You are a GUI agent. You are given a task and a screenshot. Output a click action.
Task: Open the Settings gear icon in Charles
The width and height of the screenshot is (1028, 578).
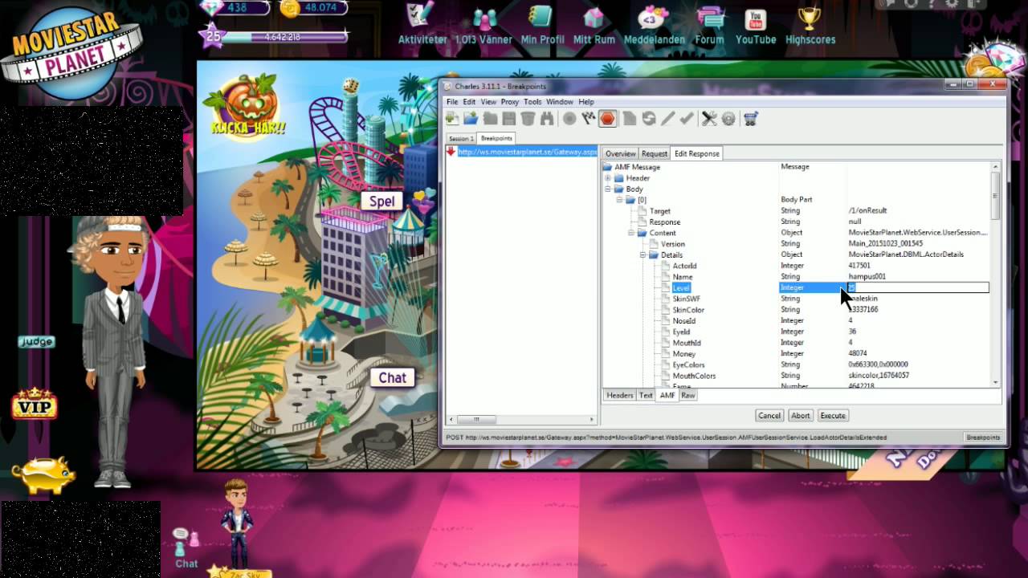(728, 119)
